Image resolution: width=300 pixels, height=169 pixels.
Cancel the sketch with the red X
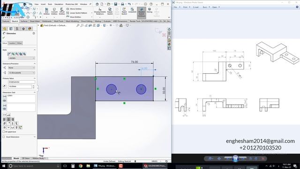tap(164, 35)
